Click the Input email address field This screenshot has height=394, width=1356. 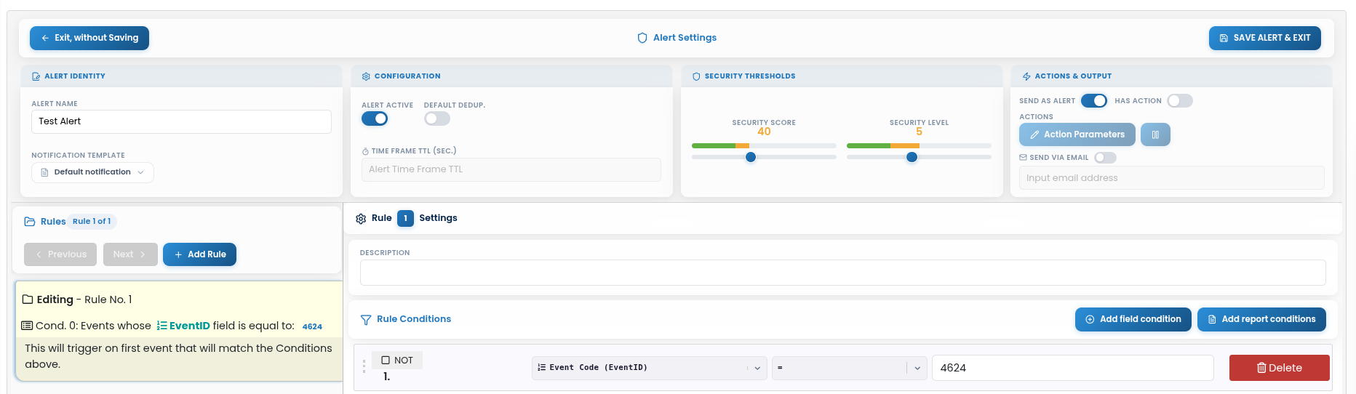coord(1171,178)
